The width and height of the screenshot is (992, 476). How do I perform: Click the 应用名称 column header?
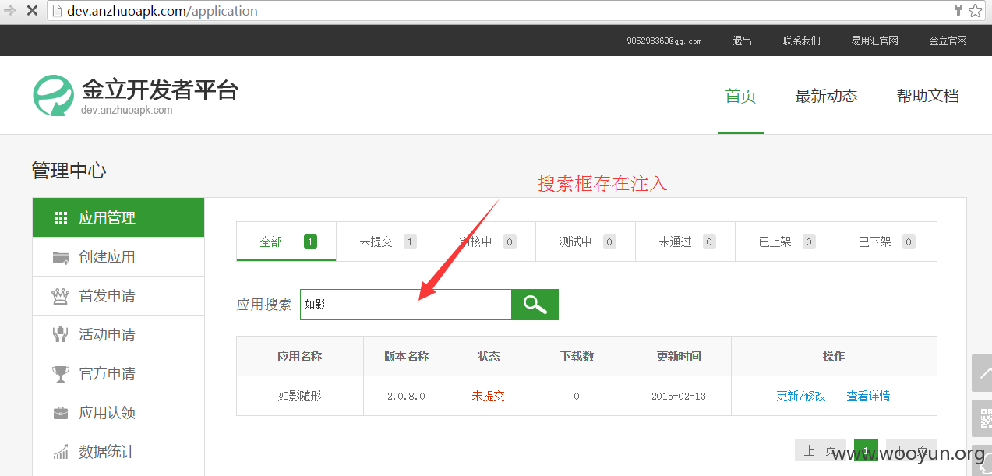[x=300, y=356]
